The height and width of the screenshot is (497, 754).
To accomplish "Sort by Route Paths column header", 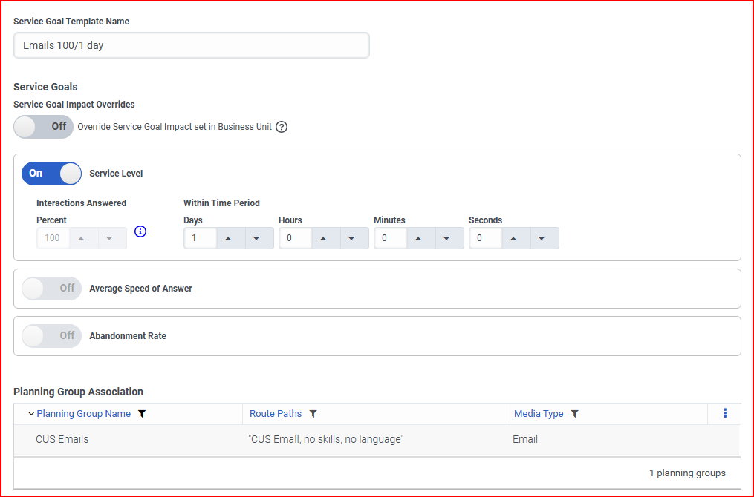I will click(276, 414).
